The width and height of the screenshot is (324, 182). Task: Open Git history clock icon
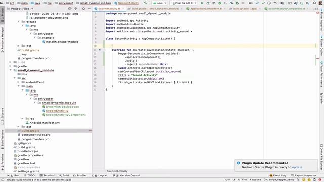click(269, 3)
